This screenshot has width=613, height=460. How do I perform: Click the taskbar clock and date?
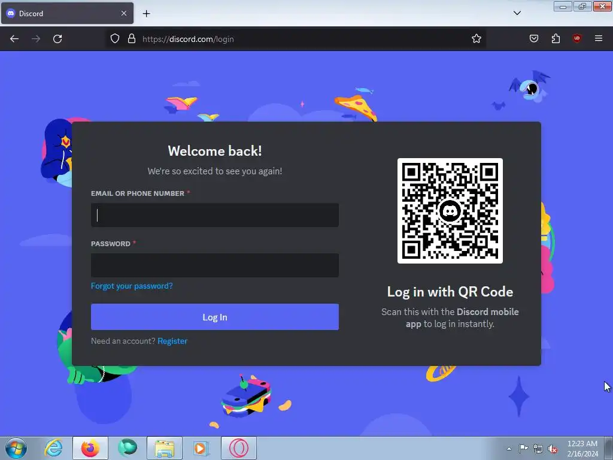582,449
